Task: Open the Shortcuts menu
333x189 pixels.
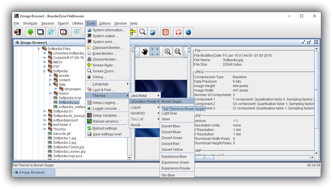Action: pyautogui.click(x=30, y=23)
